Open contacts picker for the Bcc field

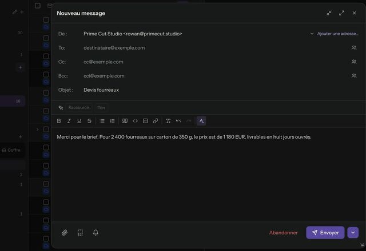pyautogui.click(x=354, y=76)
